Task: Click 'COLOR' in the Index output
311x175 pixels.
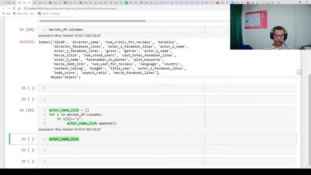Action: 59,42
